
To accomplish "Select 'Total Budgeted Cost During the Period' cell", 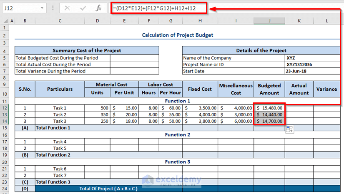I will click(63, 58).
